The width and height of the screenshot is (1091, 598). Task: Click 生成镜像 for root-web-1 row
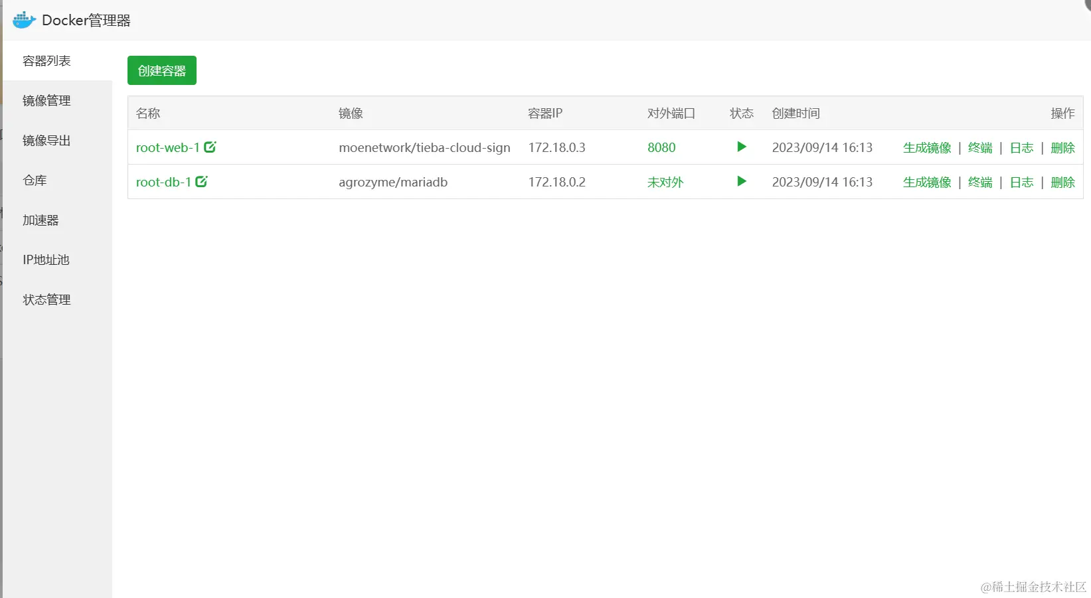(927, 147)
